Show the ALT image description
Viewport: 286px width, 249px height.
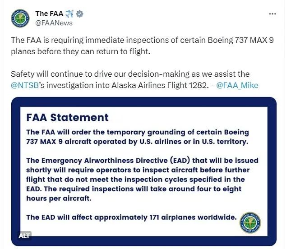[x=24, y=235]
